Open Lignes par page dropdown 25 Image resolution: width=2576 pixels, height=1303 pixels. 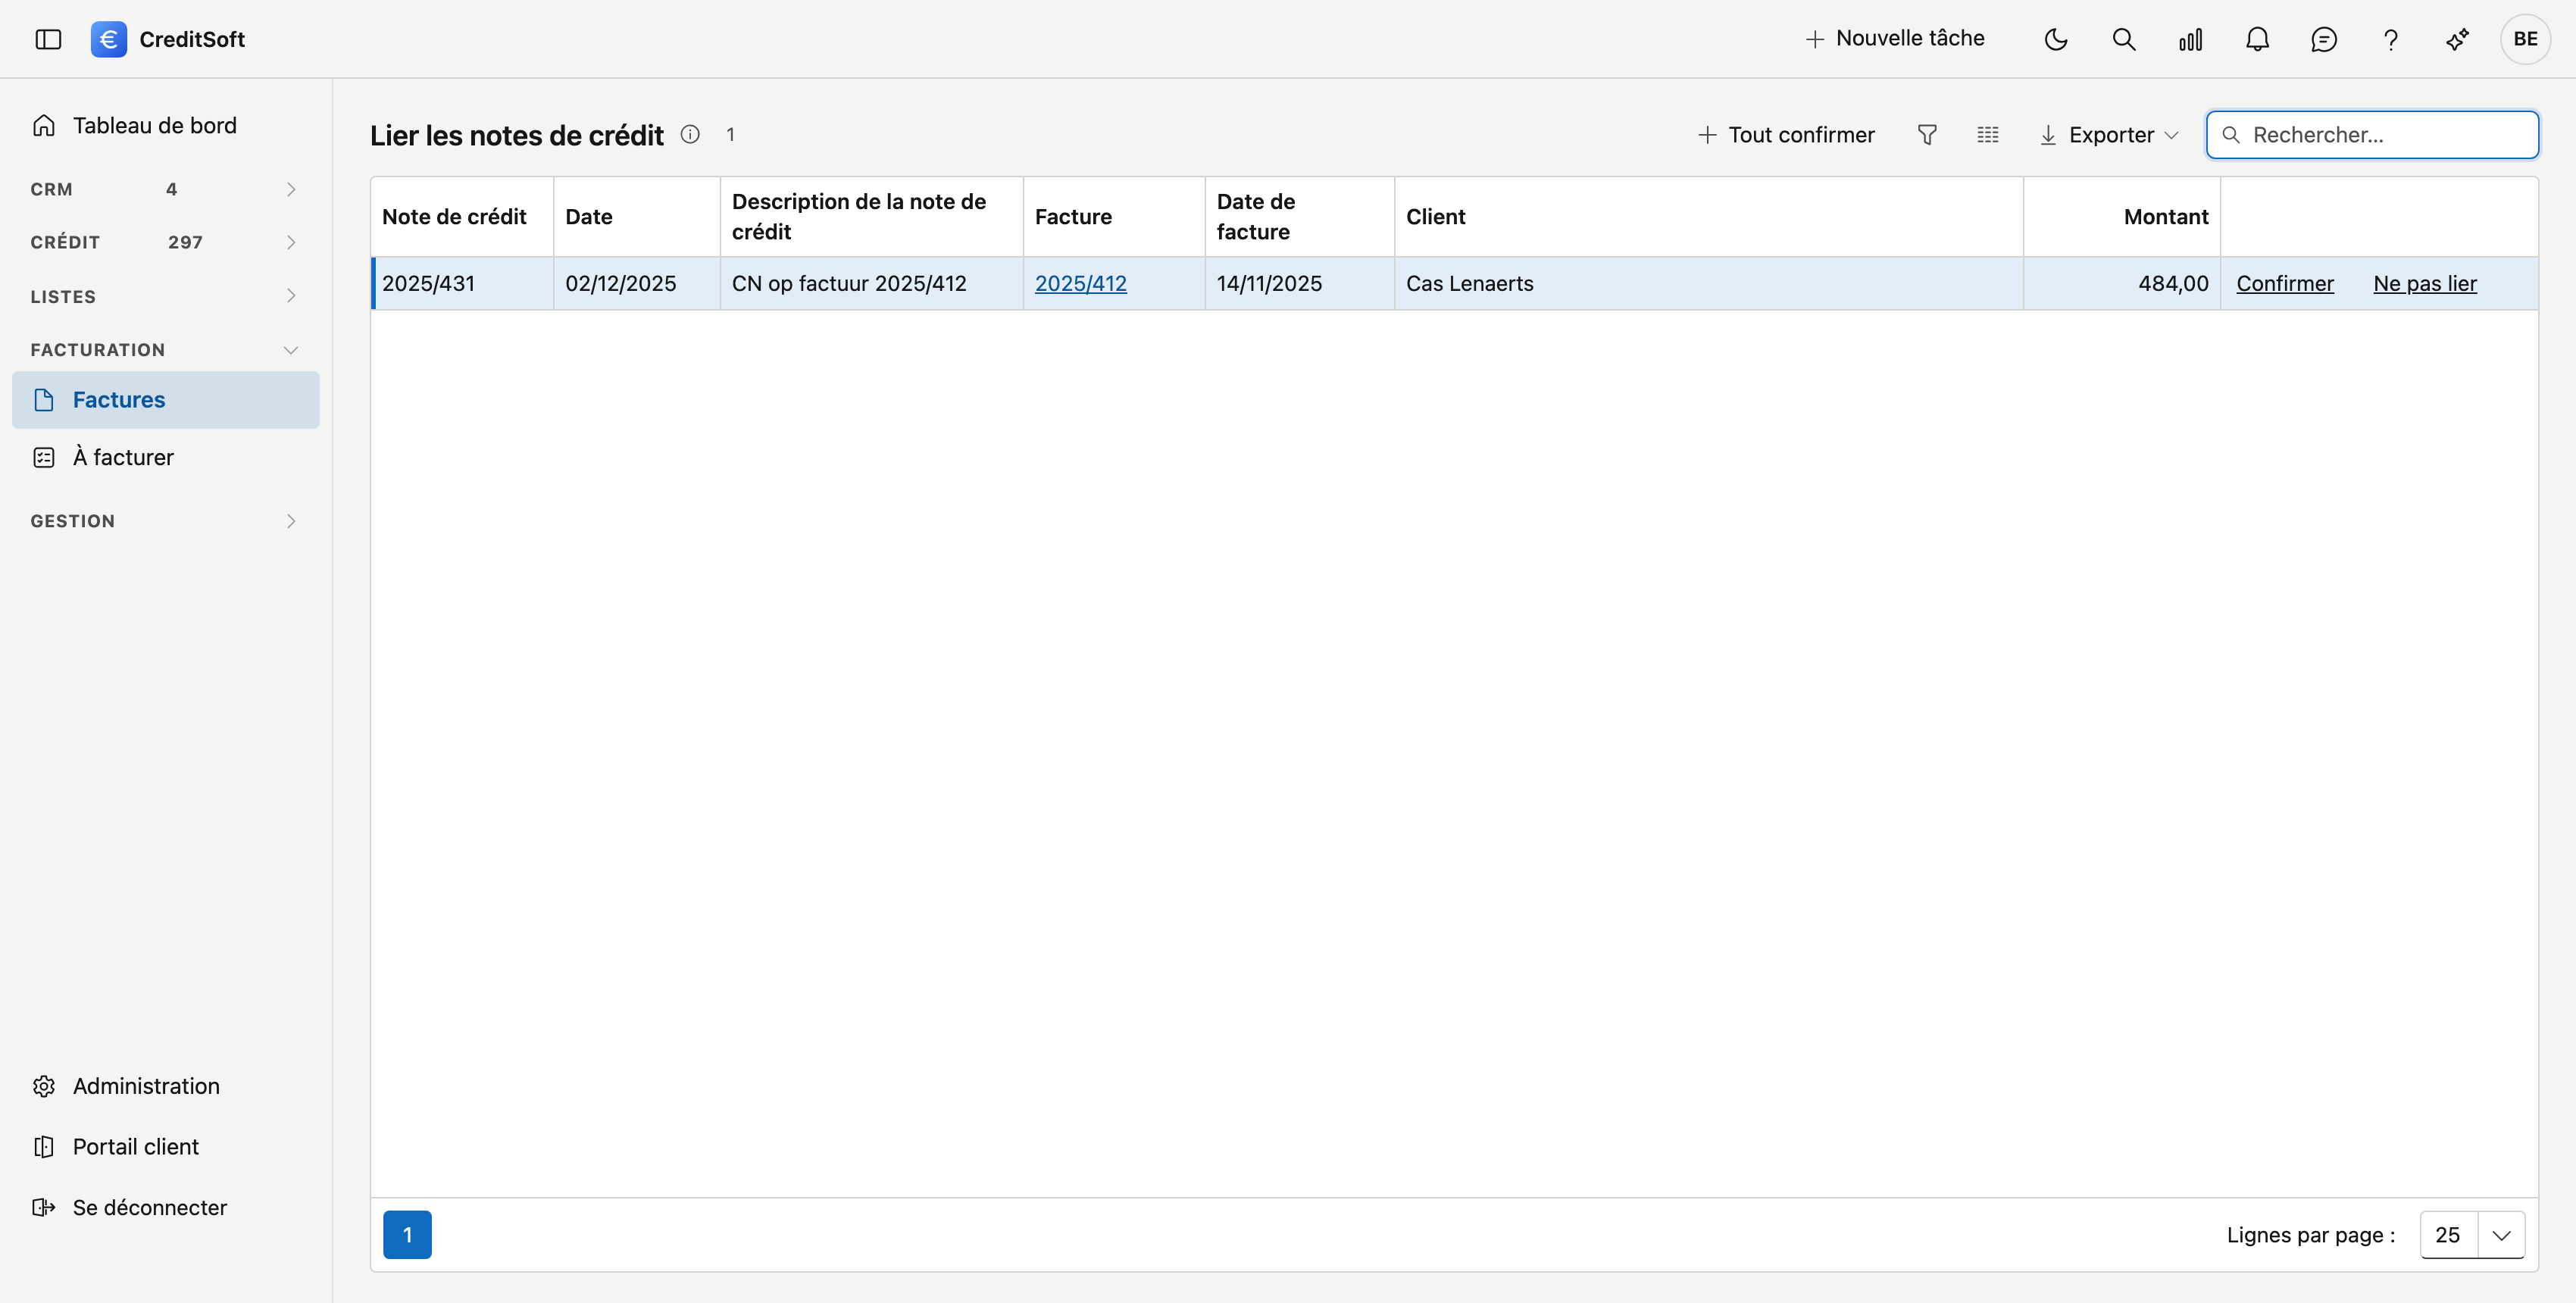[2471, 1234]
